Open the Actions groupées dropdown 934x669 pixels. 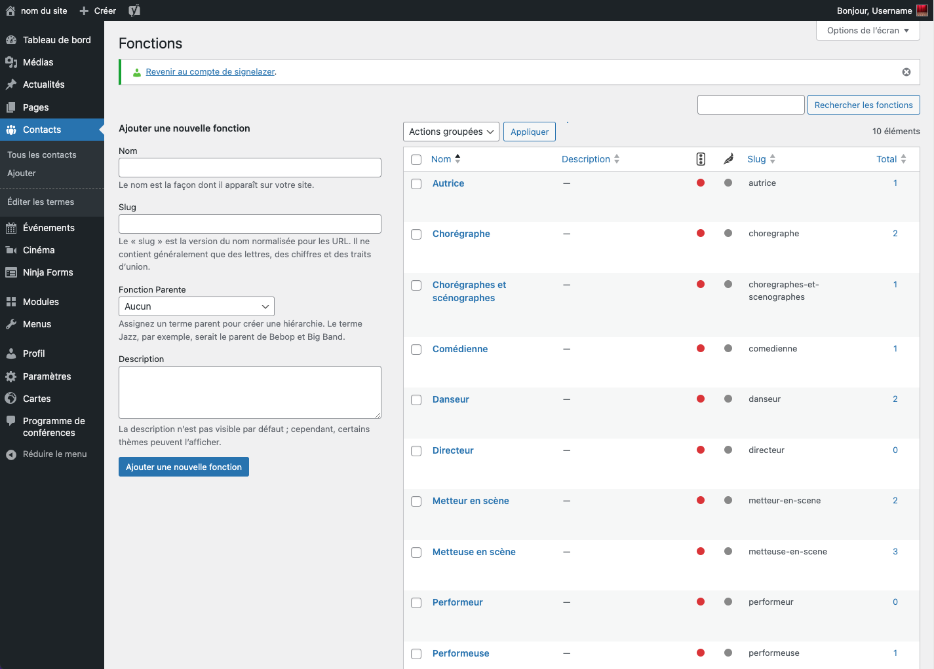(451, 132)
